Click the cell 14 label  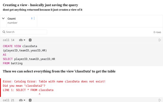[x=8, y=40]
